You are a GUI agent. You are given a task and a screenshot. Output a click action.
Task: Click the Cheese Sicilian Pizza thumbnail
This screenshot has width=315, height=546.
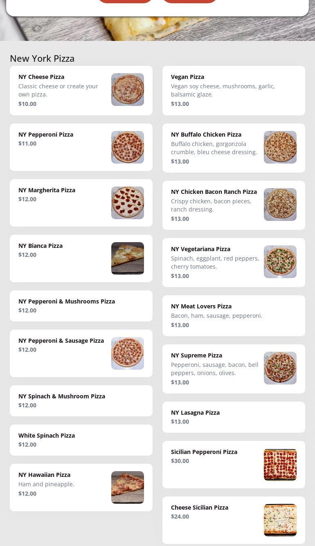point(280,520)
